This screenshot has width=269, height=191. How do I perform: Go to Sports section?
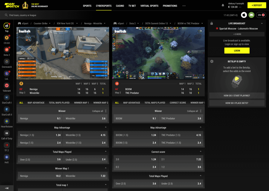[x=87, y=6]
